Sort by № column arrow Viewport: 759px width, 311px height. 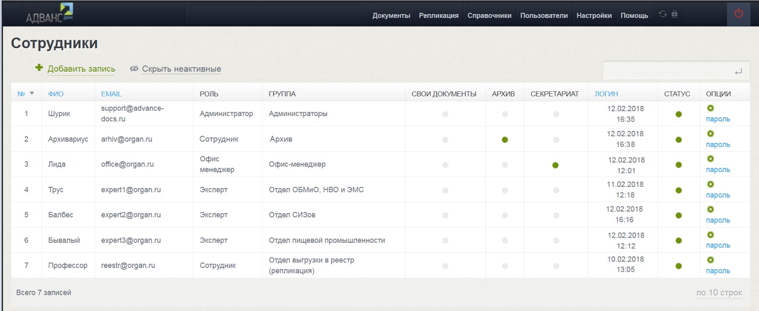[32, 93]
